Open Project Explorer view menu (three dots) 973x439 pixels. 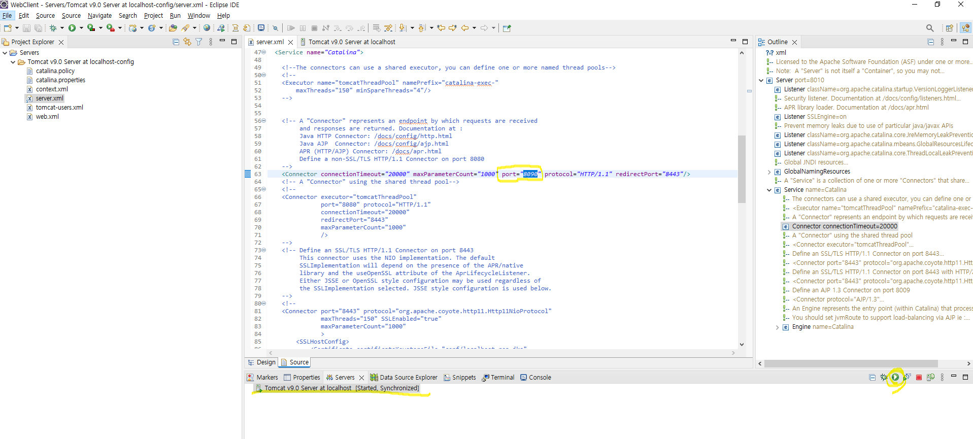(211, 42)
